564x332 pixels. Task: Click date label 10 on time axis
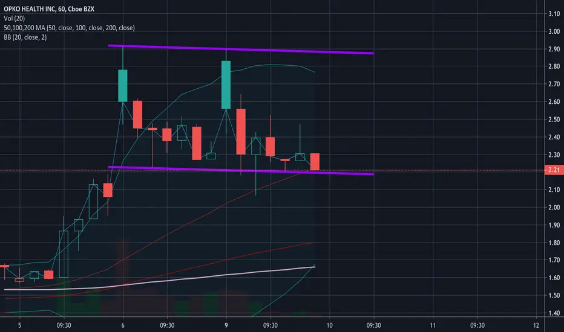[x=329, y=325]
